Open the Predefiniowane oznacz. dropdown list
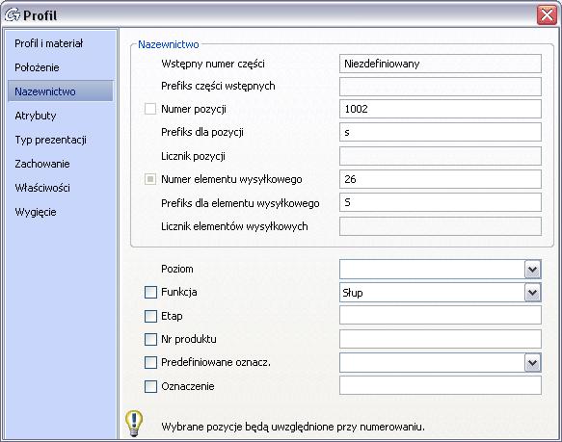Viewport: 562px width, 442px height. point(533,363)
